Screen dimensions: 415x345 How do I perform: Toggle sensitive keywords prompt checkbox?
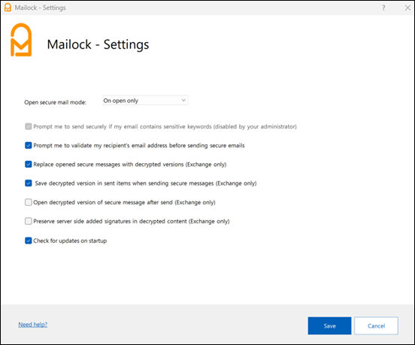point(29,126)
